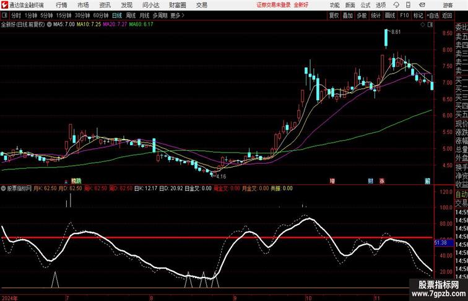Viewport: 468px width, 301px height.
Task: Click the 复权 toolbar button
Action: (334, 15)
